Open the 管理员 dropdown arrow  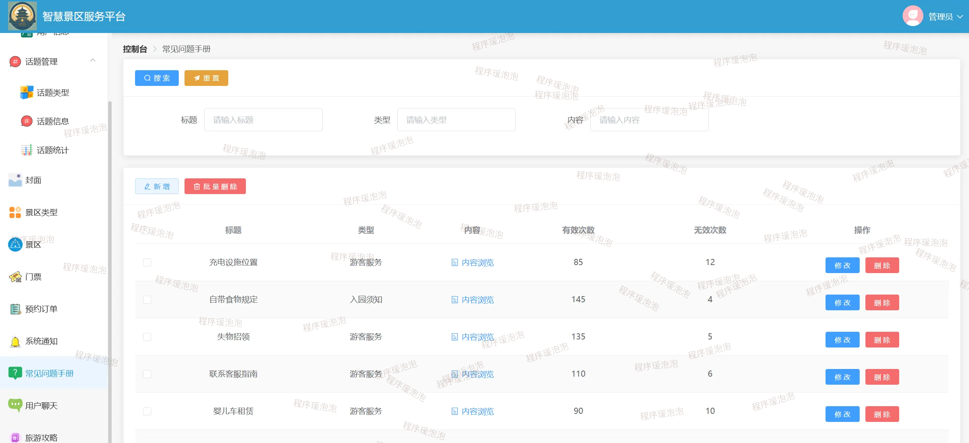point(960,16)
